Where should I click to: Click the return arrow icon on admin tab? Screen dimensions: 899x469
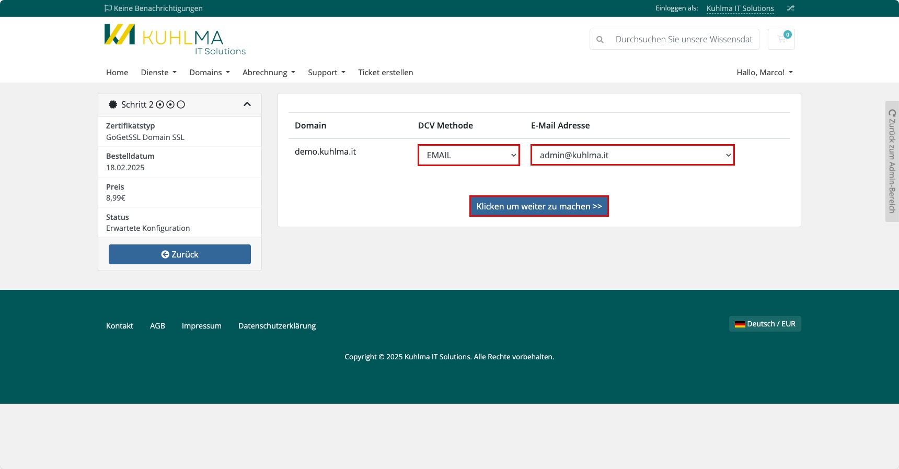892,113
